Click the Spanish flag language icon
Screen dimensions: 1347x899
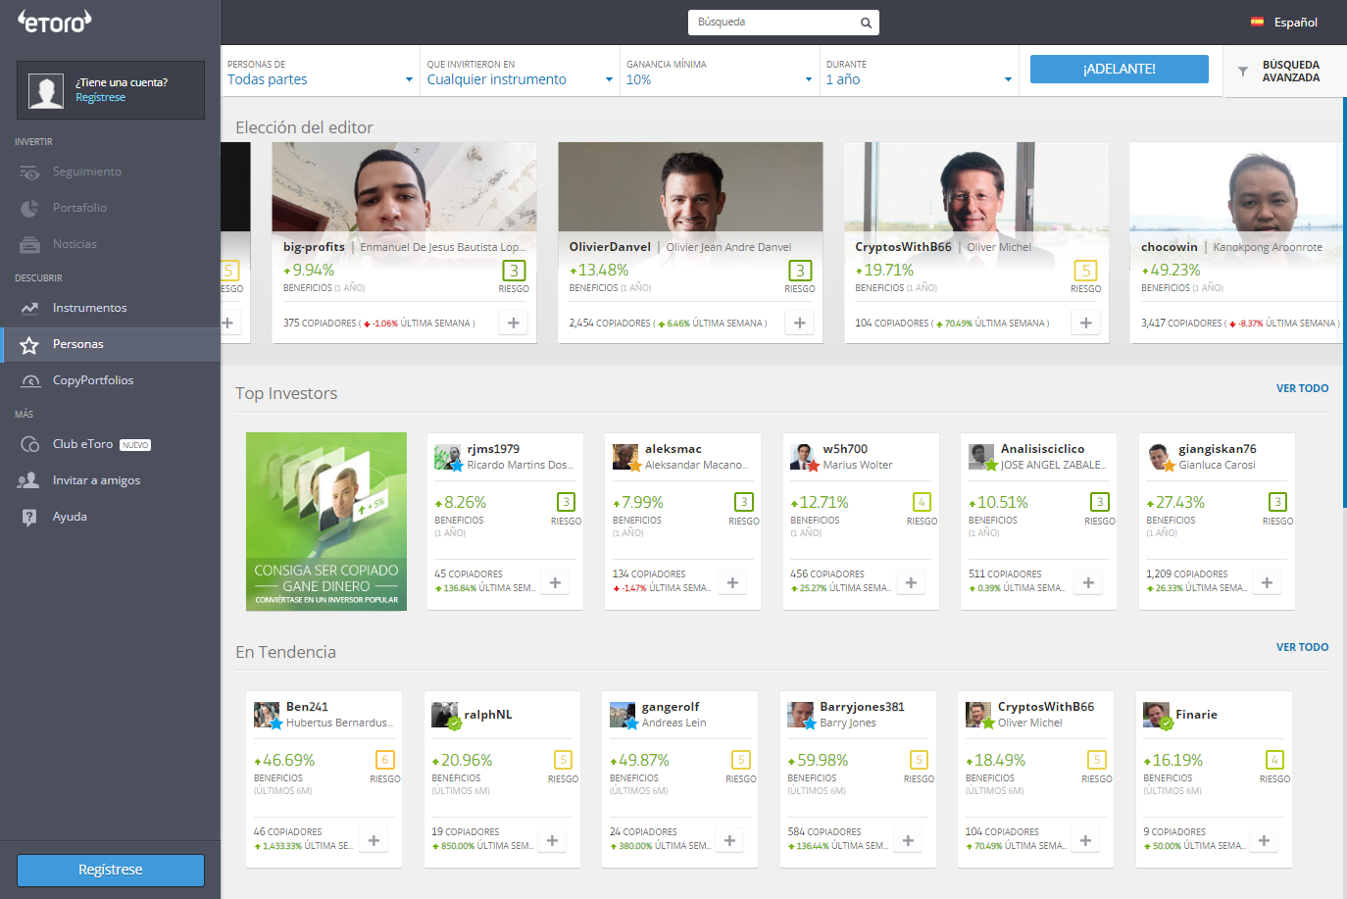click(x=1257, y=22)
